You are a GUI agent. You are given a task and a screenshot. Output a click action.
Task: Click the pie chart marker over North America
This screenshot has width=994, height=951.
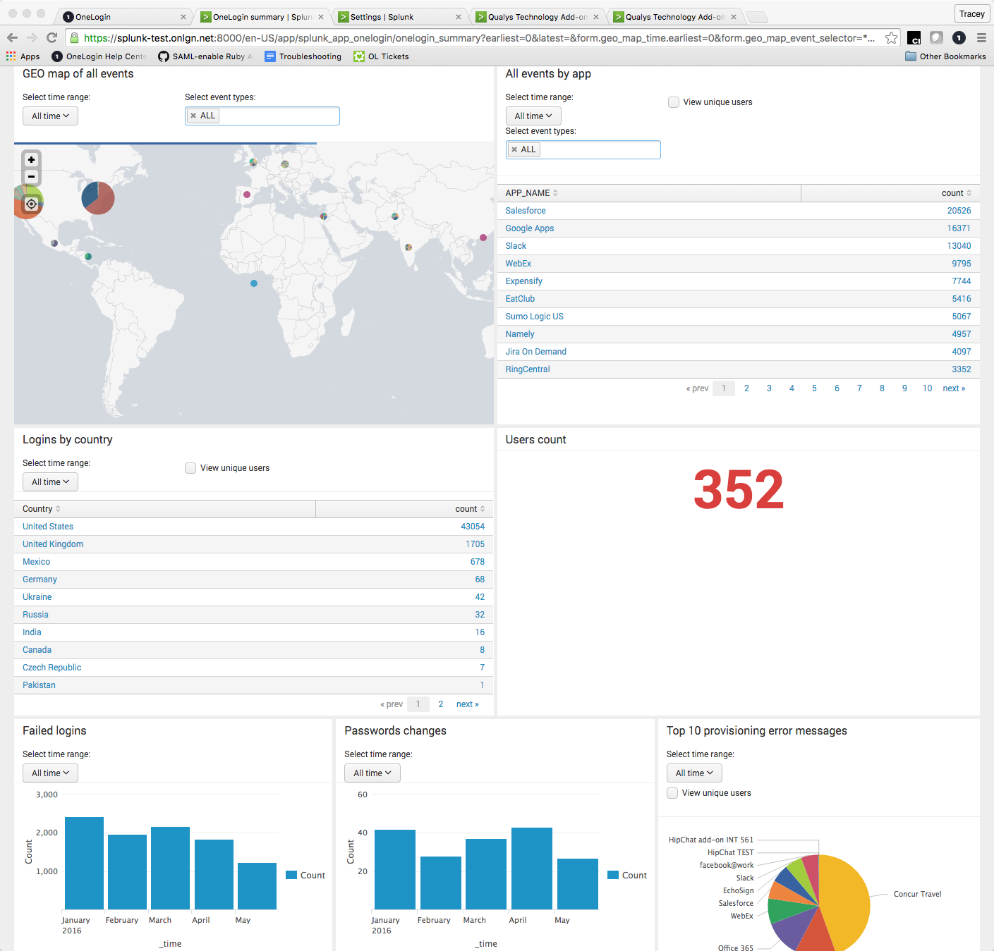[x=98, y=198]
